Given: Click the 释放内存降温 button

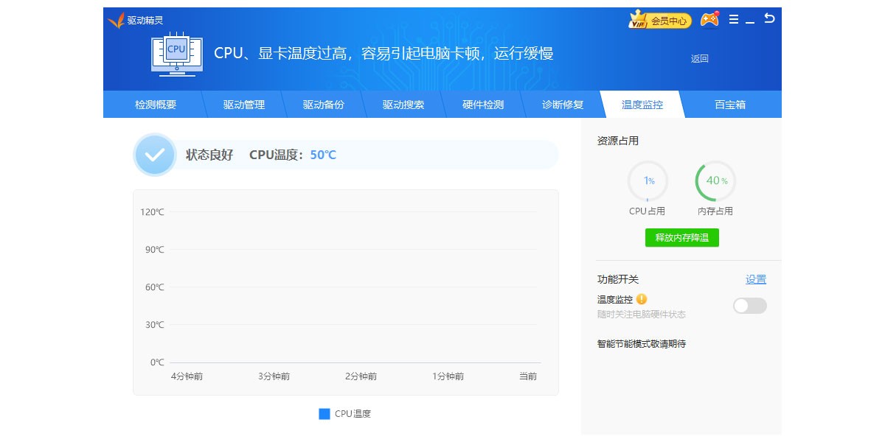Looking at the screenshot, I should pos(682,238).
